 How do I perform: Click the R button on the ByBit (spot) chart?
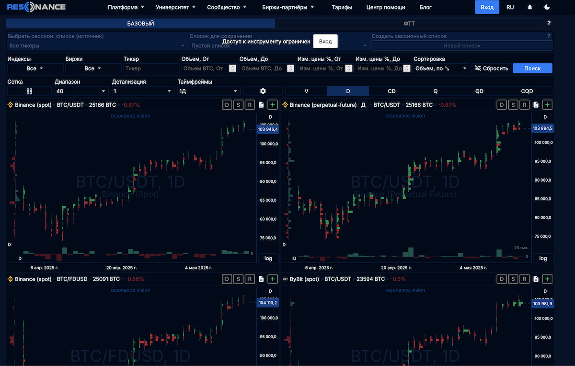click(525, 279)
